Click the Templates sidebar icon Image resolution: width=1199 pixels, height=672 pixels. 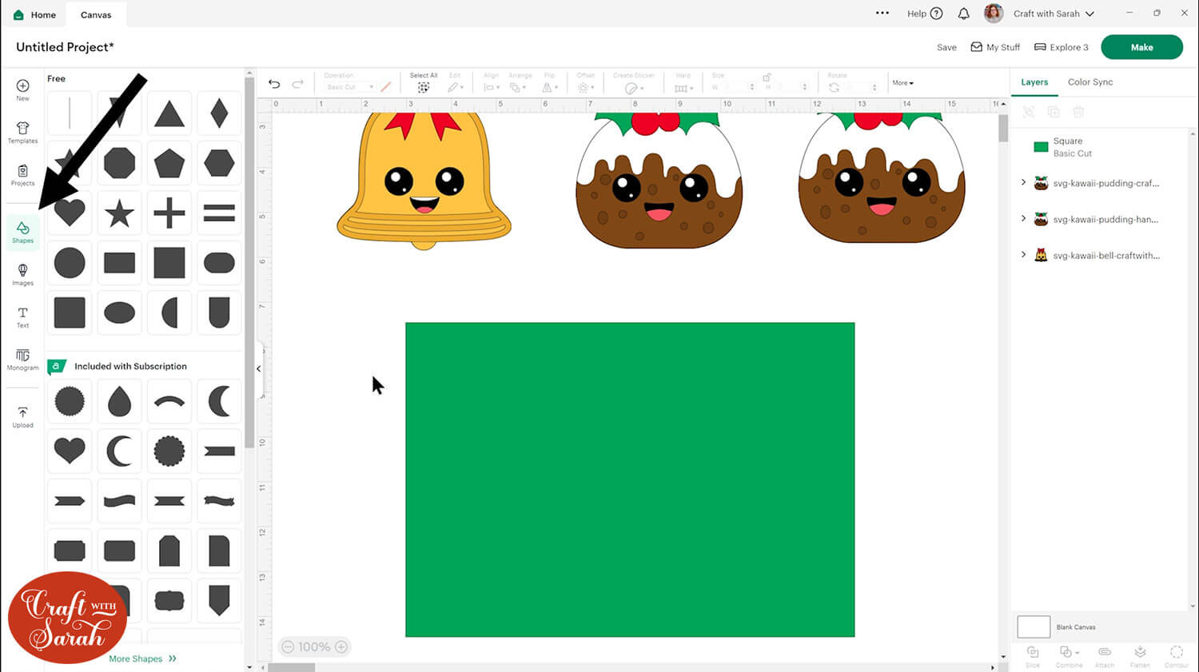click(x=22, y=132)
